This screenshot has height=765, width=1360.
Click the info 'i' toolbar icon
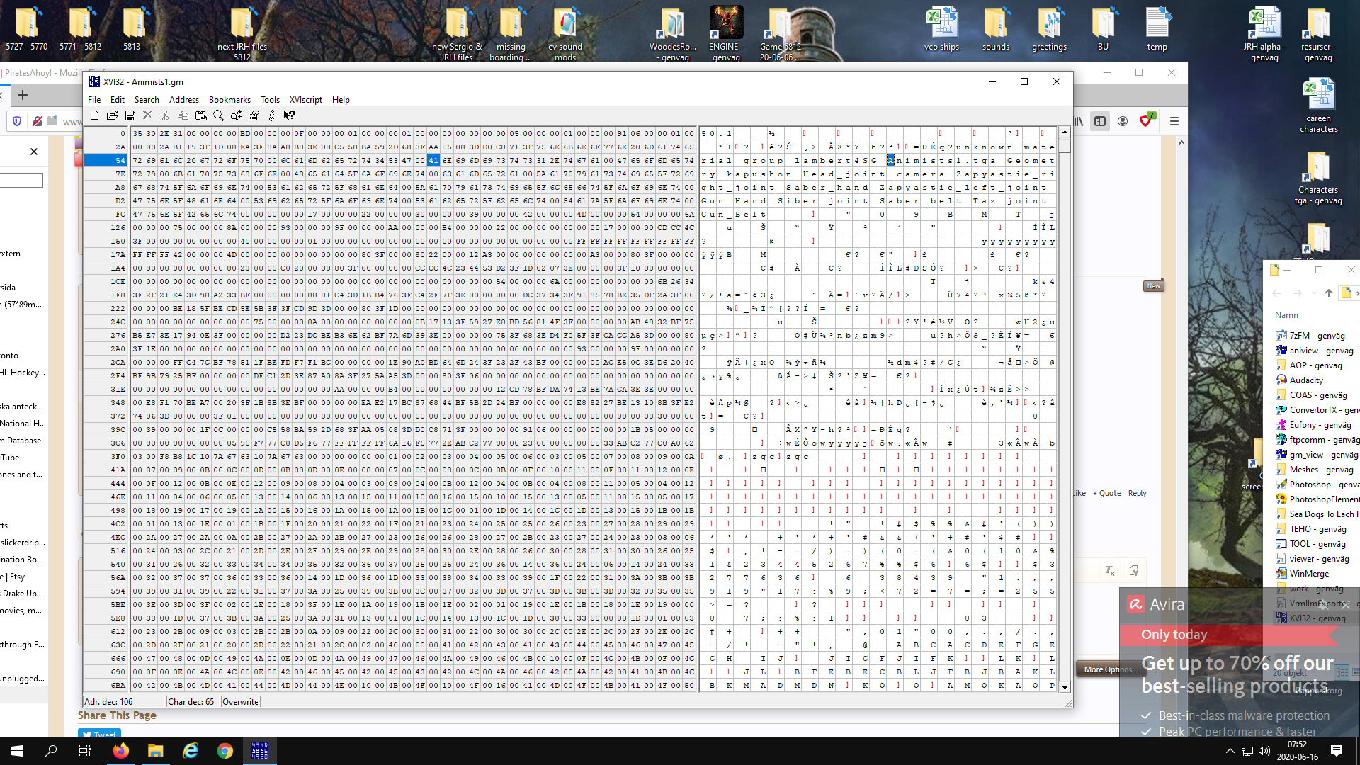click(271, 115)
